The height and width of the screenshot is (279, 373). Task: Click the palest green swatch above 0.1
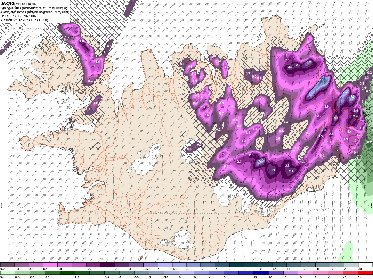[x=7, y=273]
